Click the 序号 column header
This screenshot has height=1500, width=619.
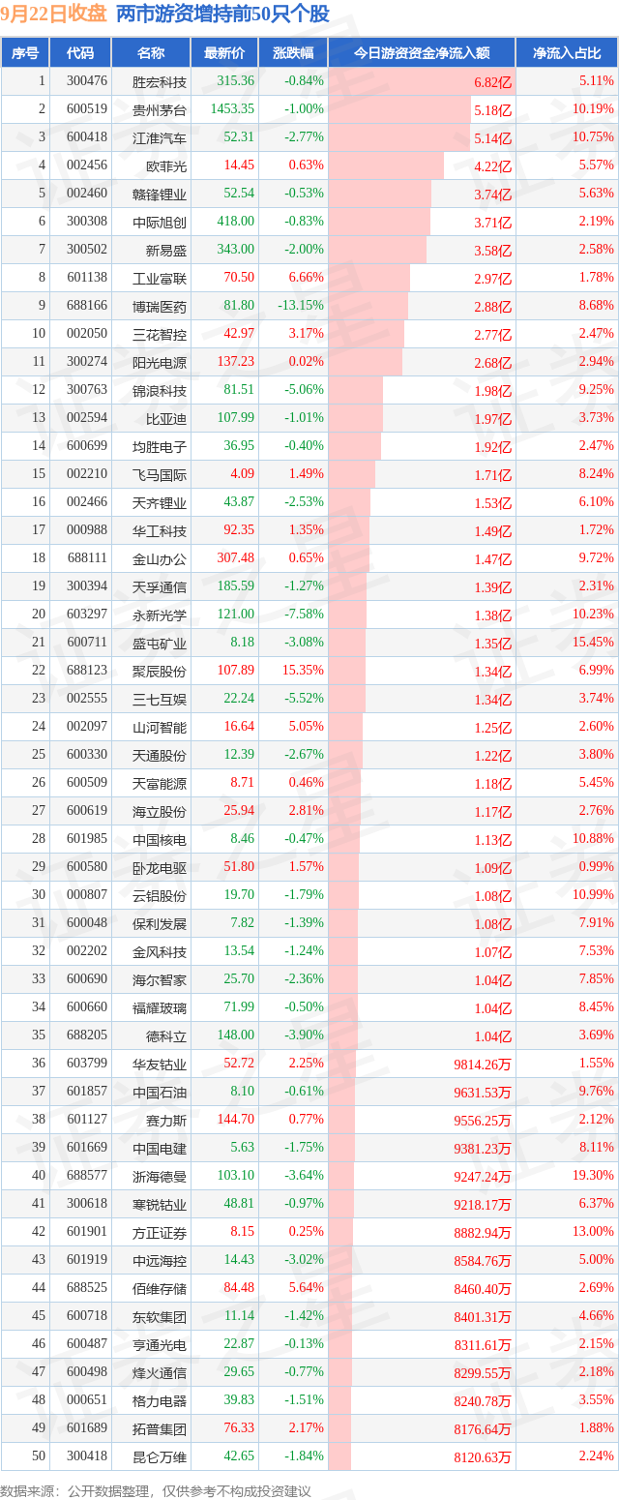point(25,52)
